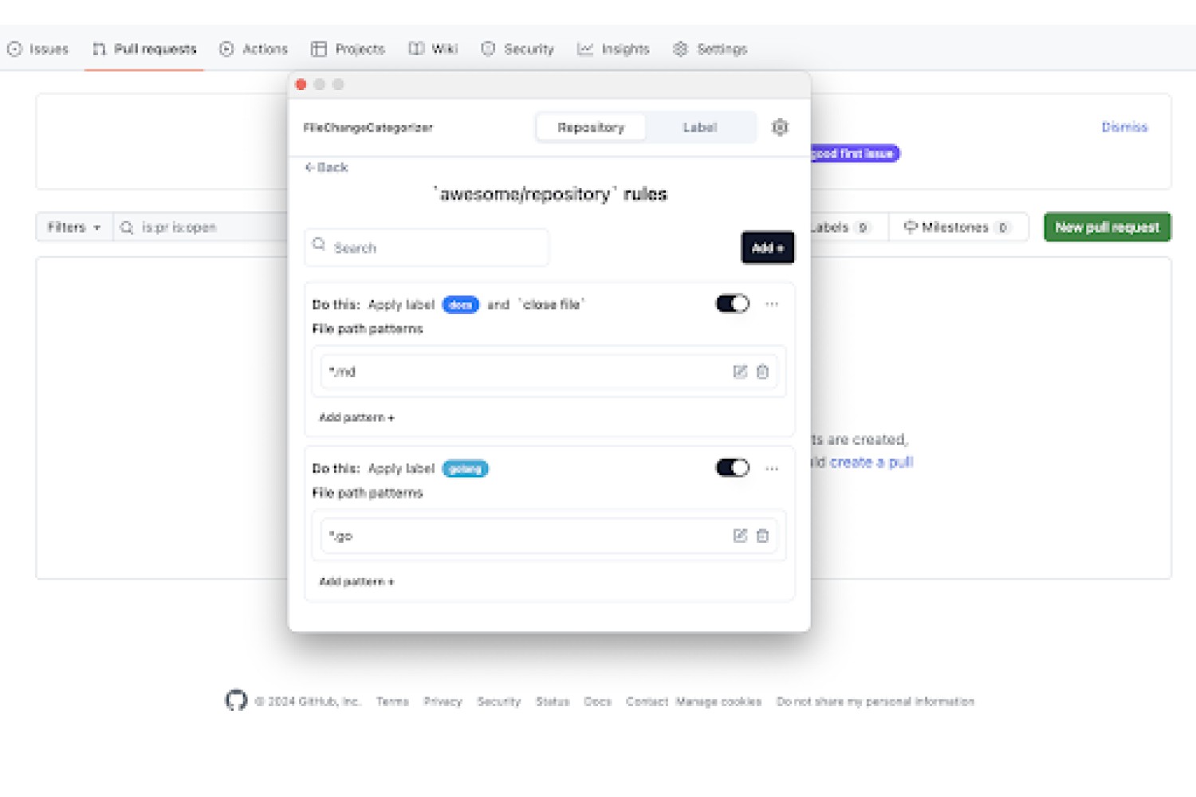The width and height of the screenshot is (1196, 797).
Task: Open Docs link in footer
Action: click(x=597, y=701)
